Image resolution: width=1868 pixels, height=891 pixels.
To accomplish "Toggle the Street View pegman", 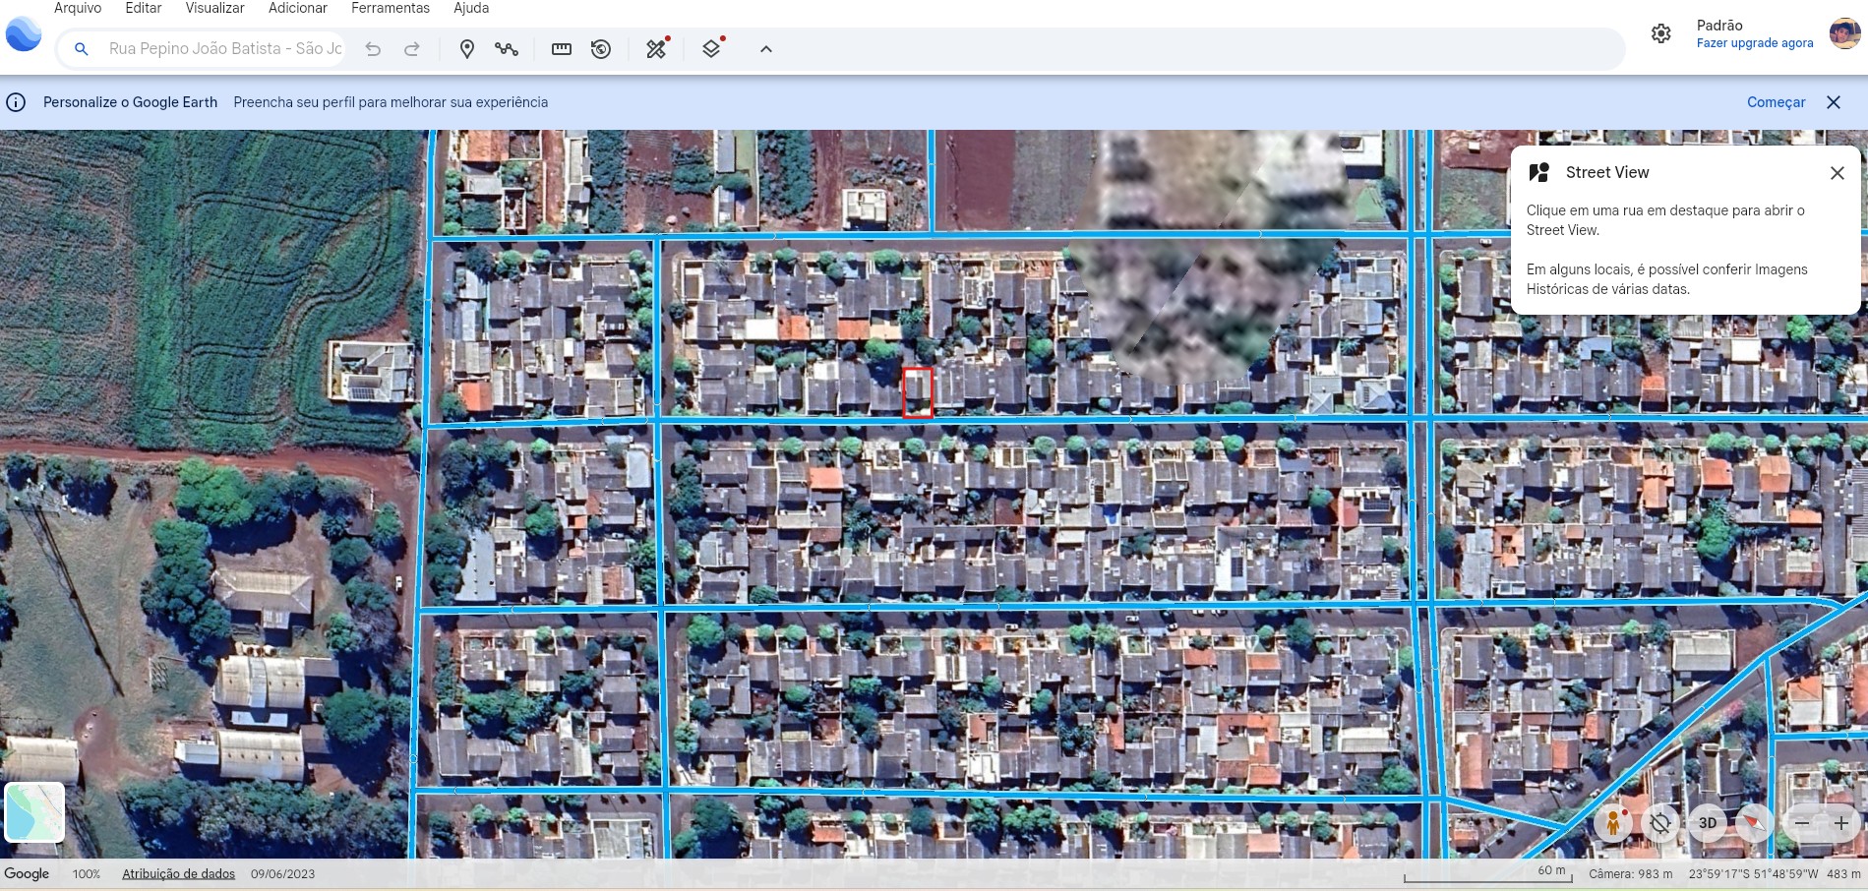I will (1612, 823).
